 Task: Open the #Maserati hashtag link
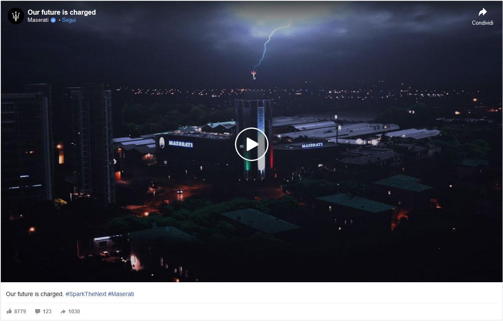pos(121,294)
